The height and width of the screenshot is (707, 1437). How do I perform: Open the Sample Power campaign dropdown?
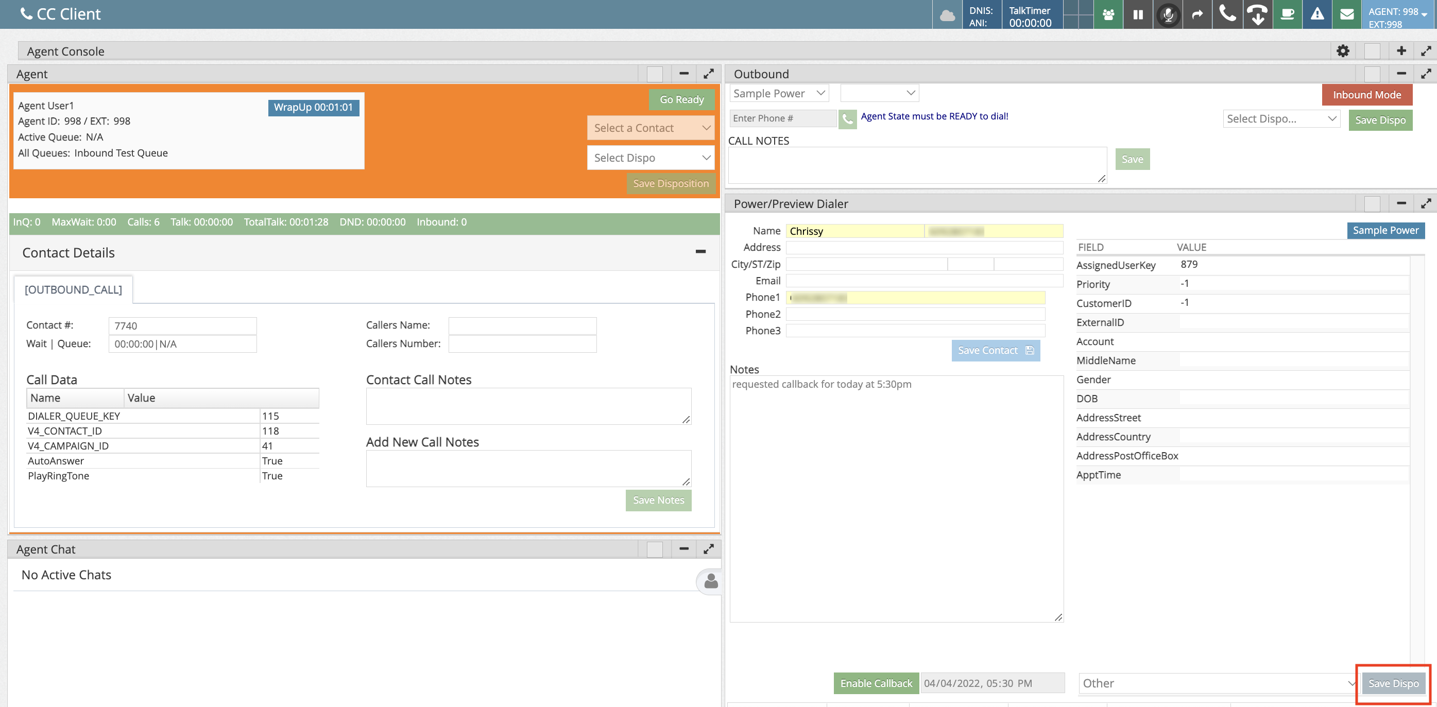[779, 93]
